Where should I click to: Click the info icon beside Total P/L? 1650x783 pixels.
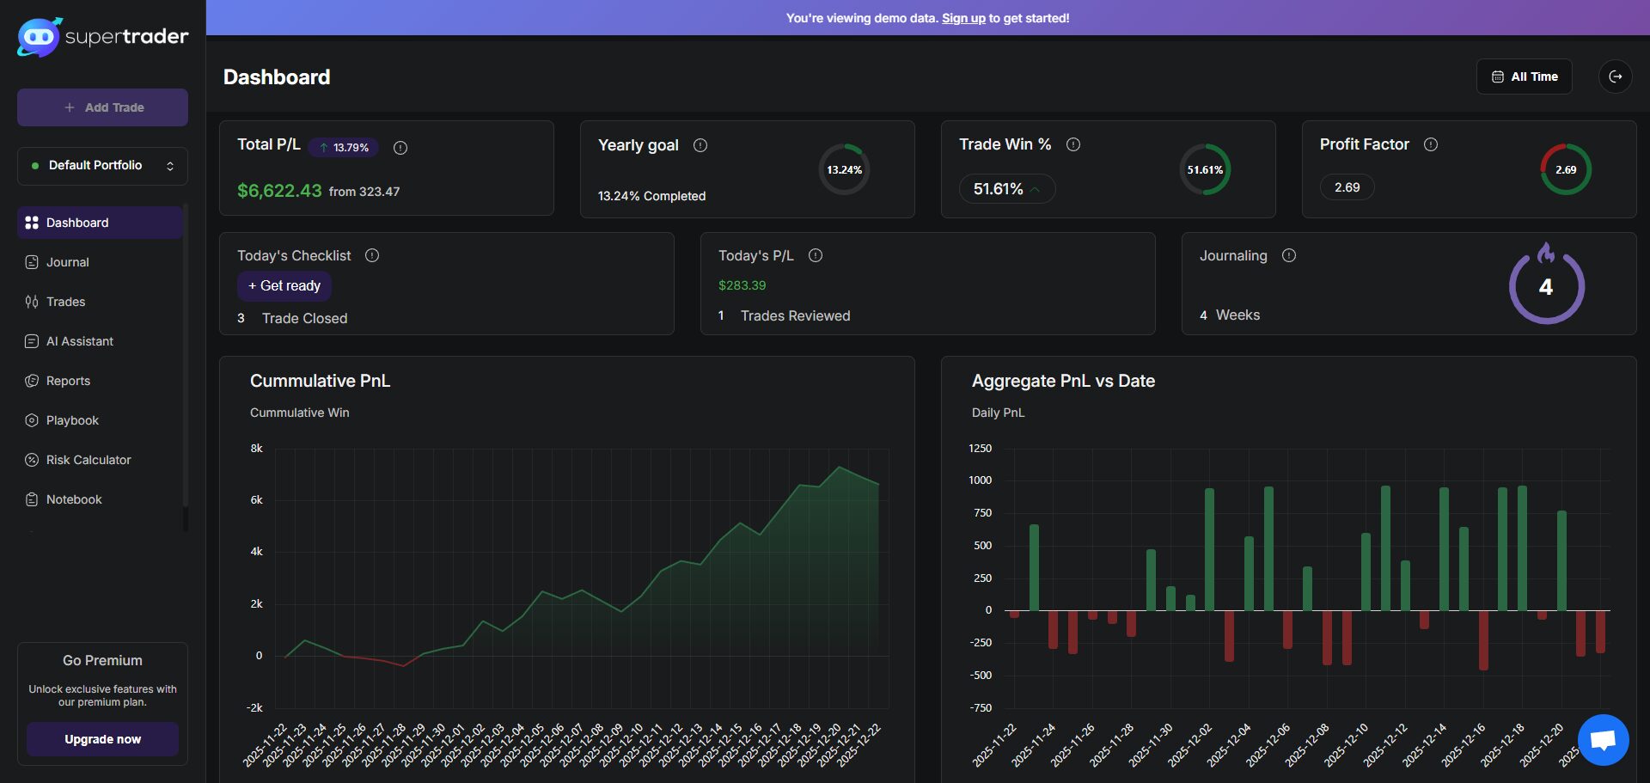[x=400, y=148]
